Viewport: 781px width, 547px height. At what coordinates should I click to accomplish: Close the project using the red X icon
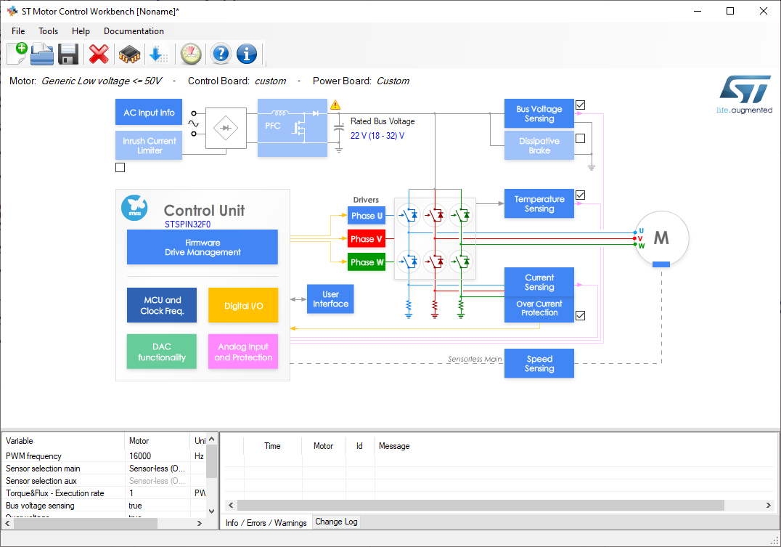[98, 53]
